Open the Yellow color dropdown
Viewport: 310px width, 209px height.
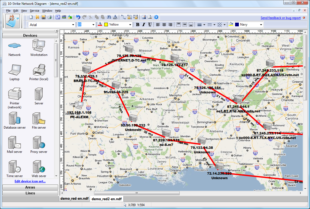pos(118,24)
